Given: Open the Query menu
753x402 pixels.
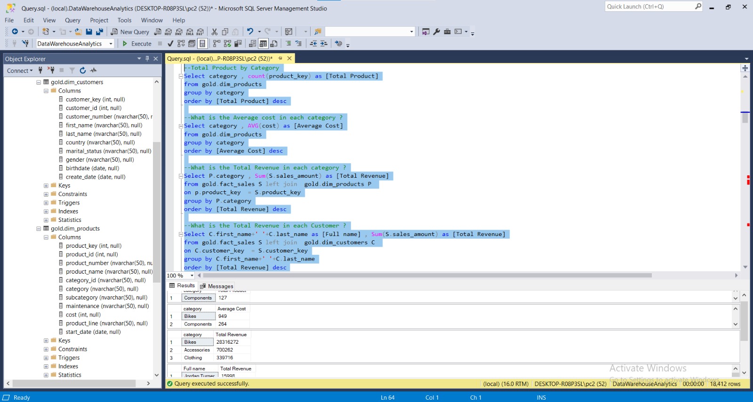Looking at the screenshot, I should pos(72,20).
